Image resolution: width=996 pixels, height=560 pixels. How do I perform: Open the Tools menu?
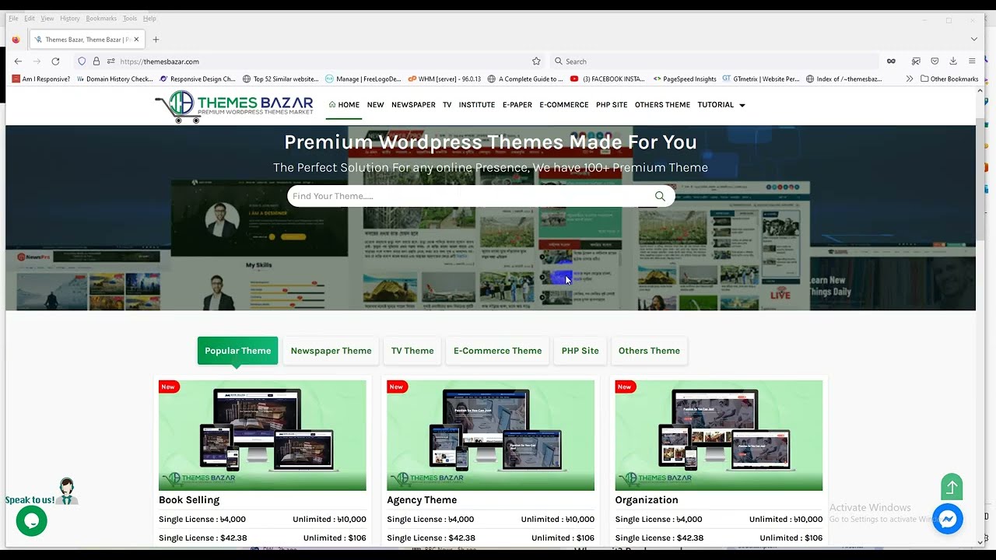[130, 18]
